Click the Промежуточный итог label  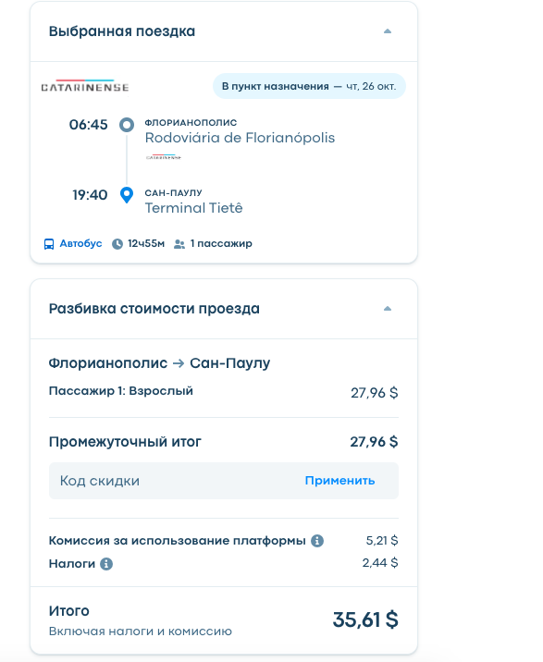pyautogui.click(x=125, y=442)
